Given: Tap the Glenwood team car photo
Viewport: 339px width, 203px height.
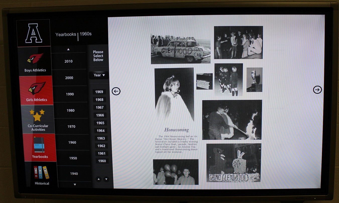Looking at the screenshot, I should click(x=180, y=49).
